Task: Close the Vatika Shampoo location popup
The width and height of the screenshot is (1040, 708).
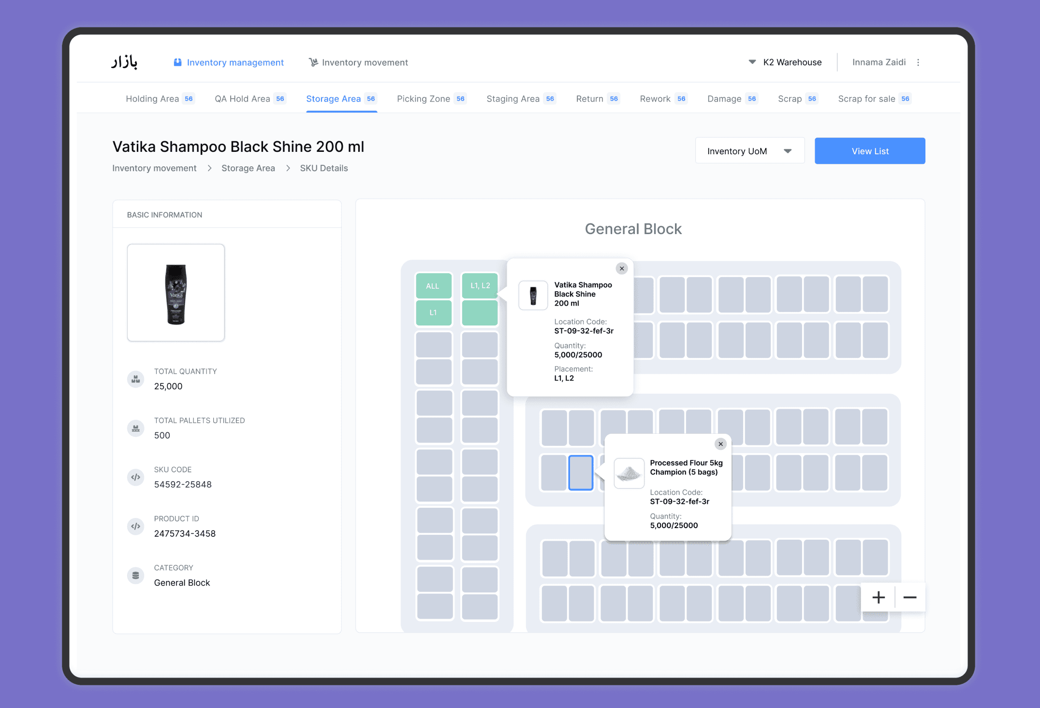Action: tap(622, 268)
